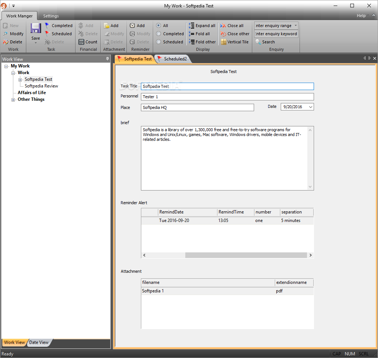The height and width of the screenshot is (358, 378).
Task: Select the Work View bottom tab
Action: click(14, 342)
